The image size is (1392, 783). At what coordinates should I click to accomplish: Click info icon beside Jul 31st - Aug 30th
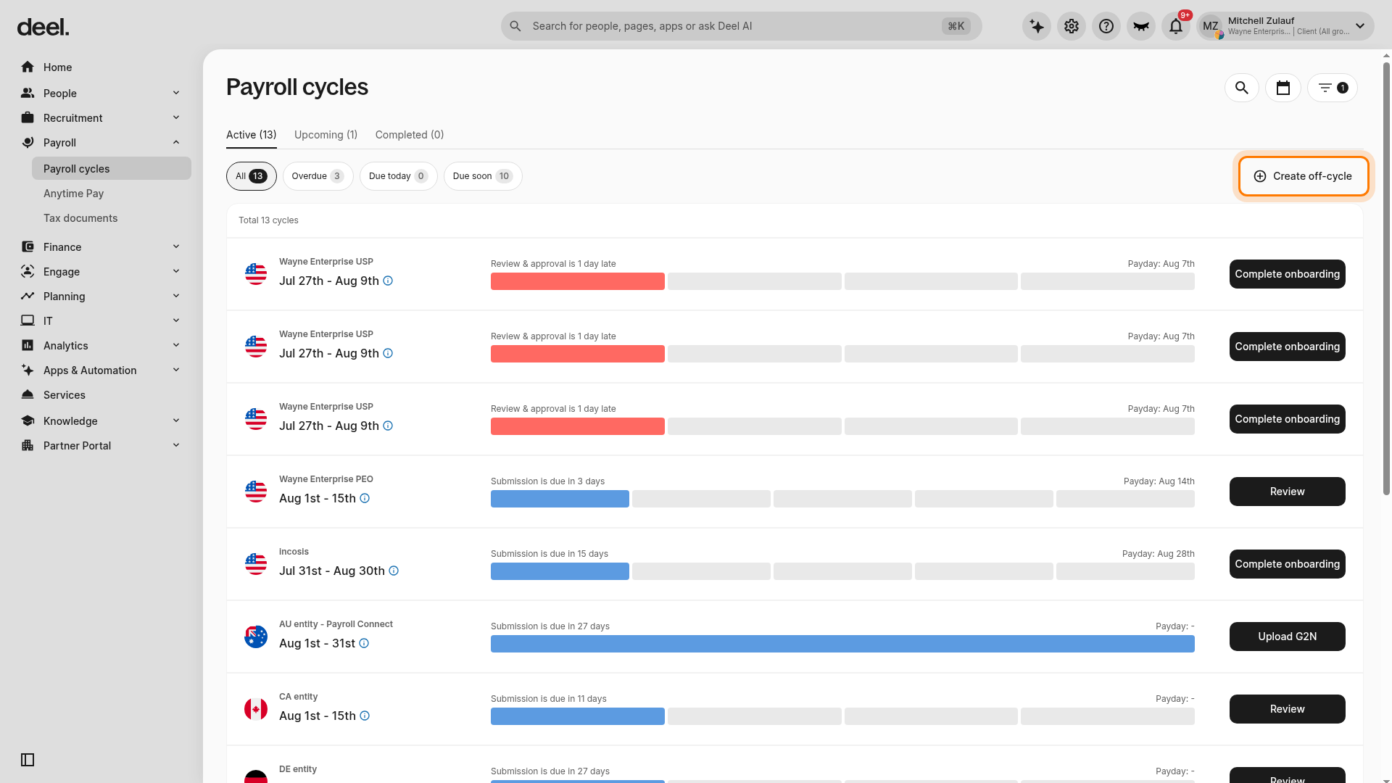394,571
